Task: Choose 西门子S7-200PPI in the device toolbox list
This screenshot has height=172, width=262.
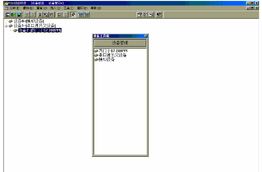Action: (x=113, y=51)
